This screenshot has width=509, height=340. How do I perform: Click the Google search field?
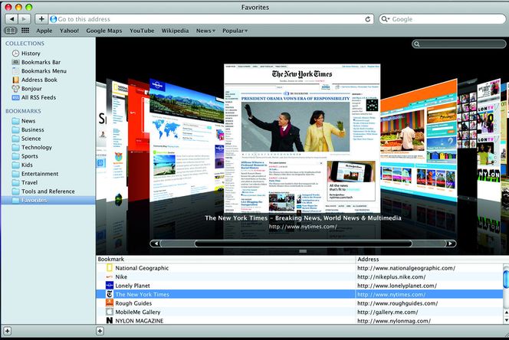click(442, 19)
